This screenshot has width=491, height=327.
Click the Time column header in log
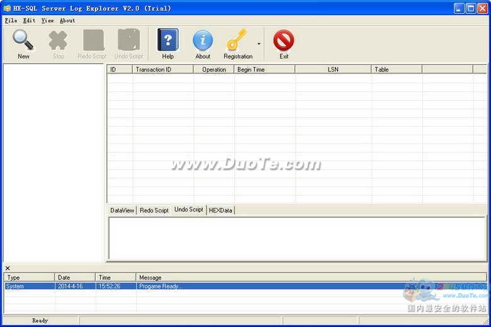pyautogui.click(x=116, y=277)
